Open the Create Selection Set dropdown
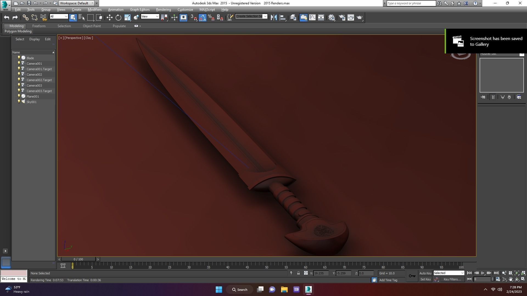This screenshot has width=527, height=296. [x=251, y=16]
